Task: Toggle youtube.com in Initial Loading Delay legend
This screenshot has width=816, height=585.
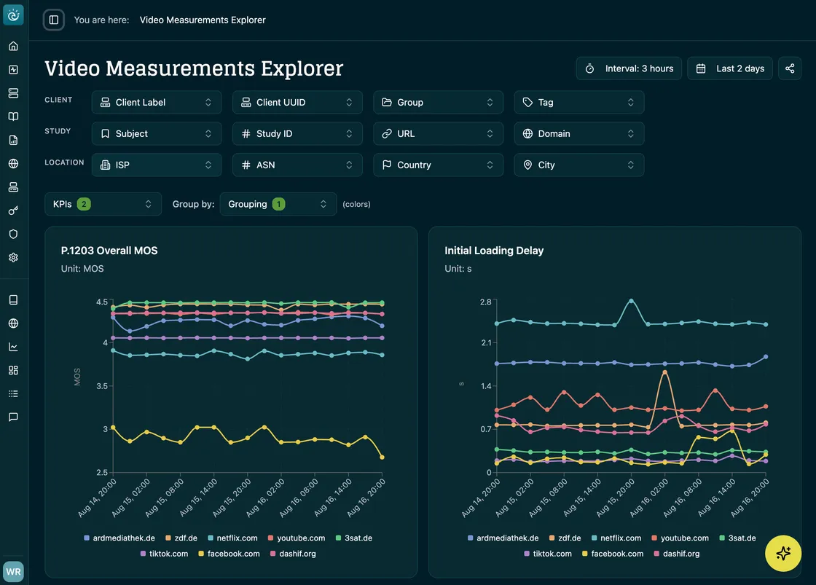Action: point(680,538)
